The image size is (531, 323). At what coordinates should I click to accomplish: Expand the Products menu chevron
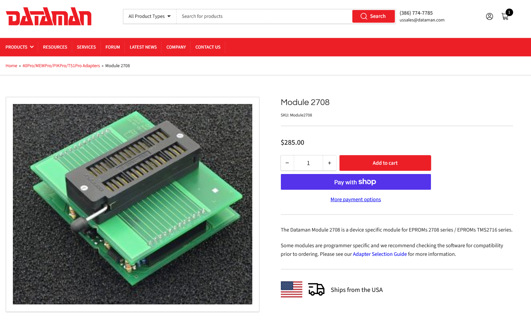point(32,47)
